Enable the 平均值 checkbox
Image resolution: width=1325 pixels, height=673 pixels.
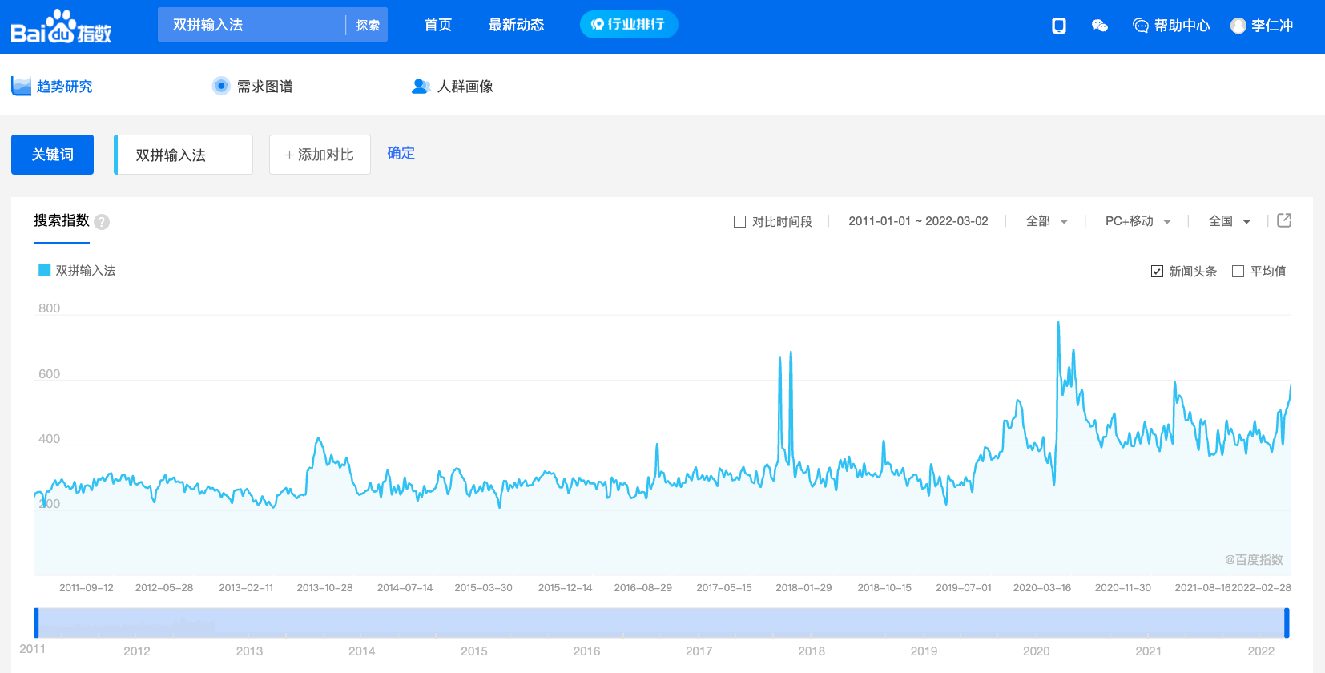[x=1238, y=272]
